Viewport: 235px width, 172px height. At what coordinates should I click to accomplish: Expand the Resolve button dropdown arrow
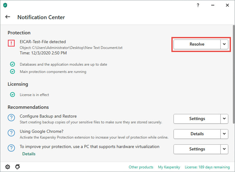(x=224, y=44)
